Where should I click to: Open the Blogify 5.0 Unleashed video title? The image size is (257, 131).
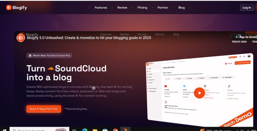[89, 38]
